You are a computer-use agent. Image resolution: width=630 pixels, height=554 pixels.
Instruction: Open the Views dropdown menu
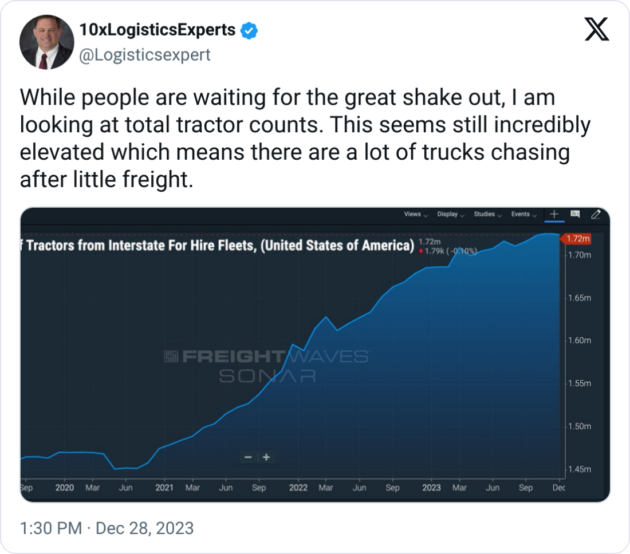pos(416,214)
